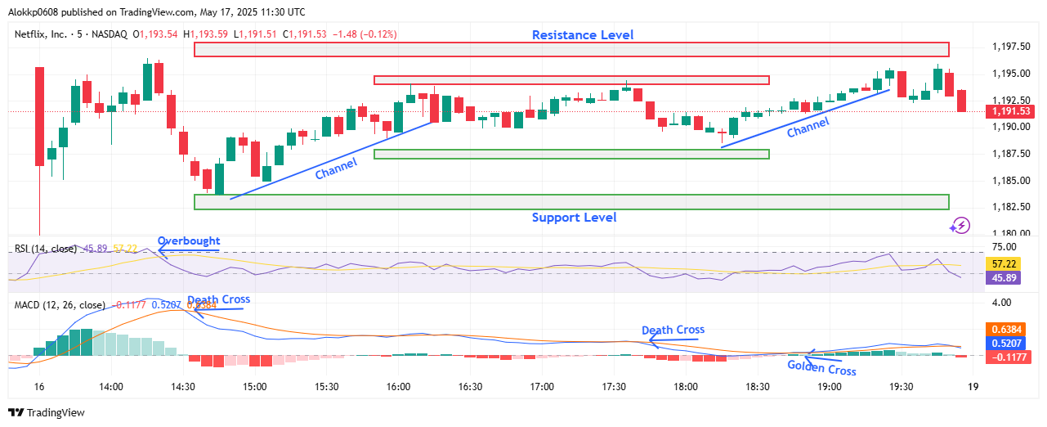Click the red -0.1177 MACD scale tag
Screen dimensions: 1047x427
[x=1009, y=357]
